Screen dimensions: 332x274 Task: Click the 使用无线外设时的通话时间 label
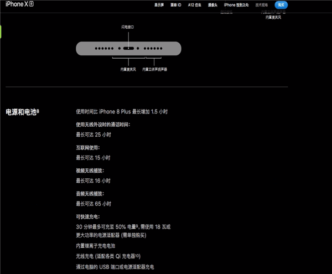click(103, 125)
